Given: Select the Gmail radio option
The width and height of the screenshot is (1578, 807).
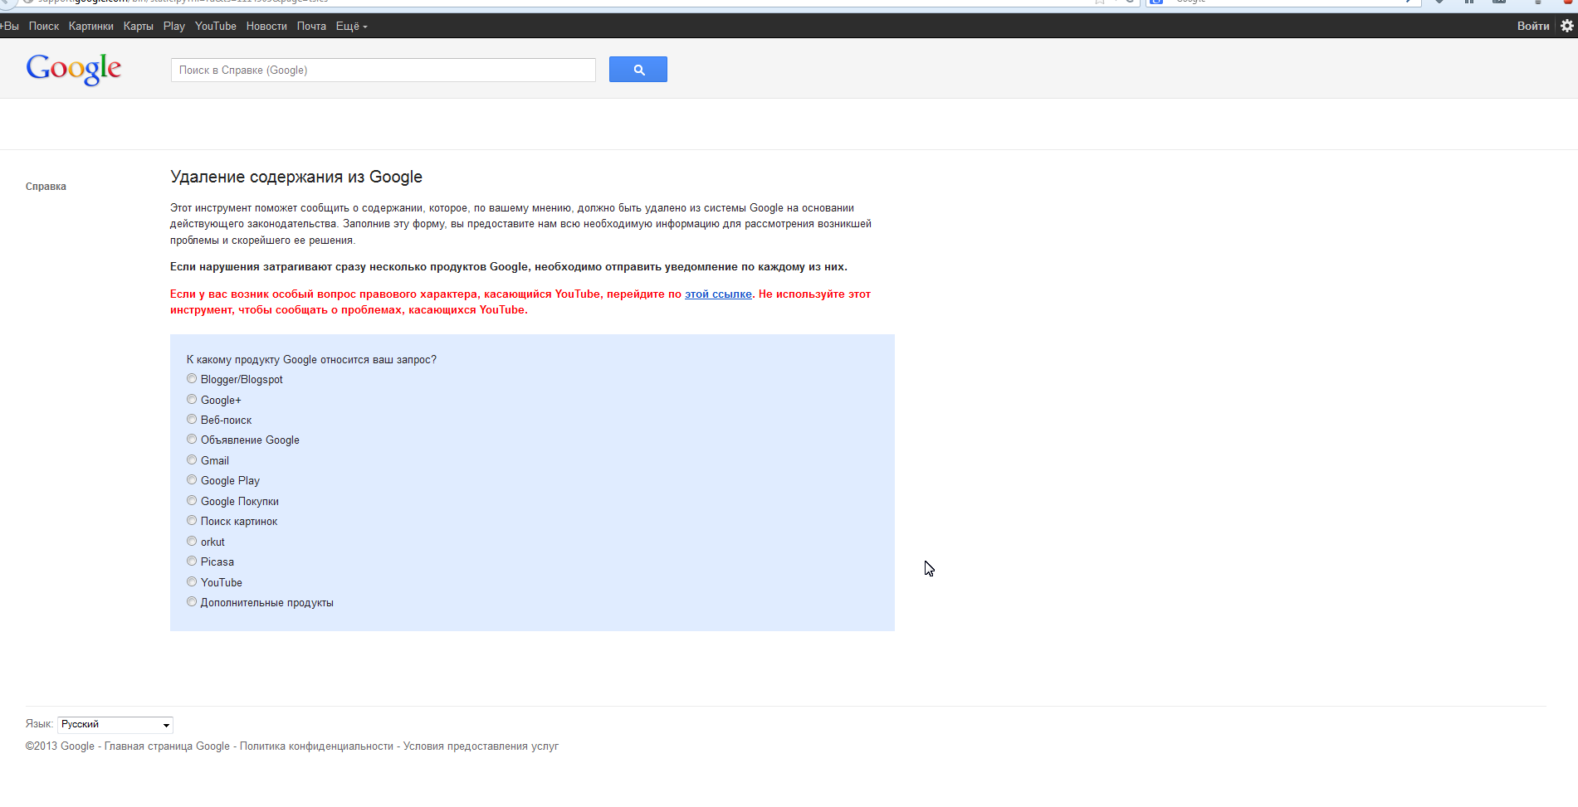Looking at the screenshot, I should click(192, 460).
